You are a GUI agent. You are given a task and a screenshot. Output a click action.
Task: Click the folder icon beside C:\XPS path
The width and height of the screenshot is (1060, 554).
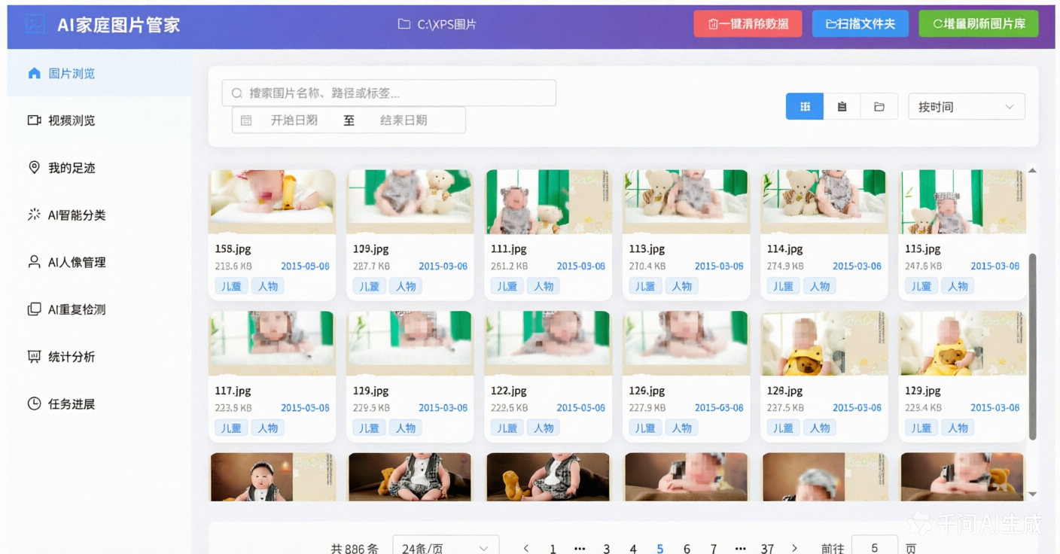tap(404, 24)
